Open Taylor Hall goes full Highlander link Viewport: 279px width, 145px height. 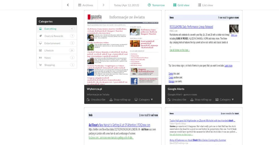(x=203, y=121)
